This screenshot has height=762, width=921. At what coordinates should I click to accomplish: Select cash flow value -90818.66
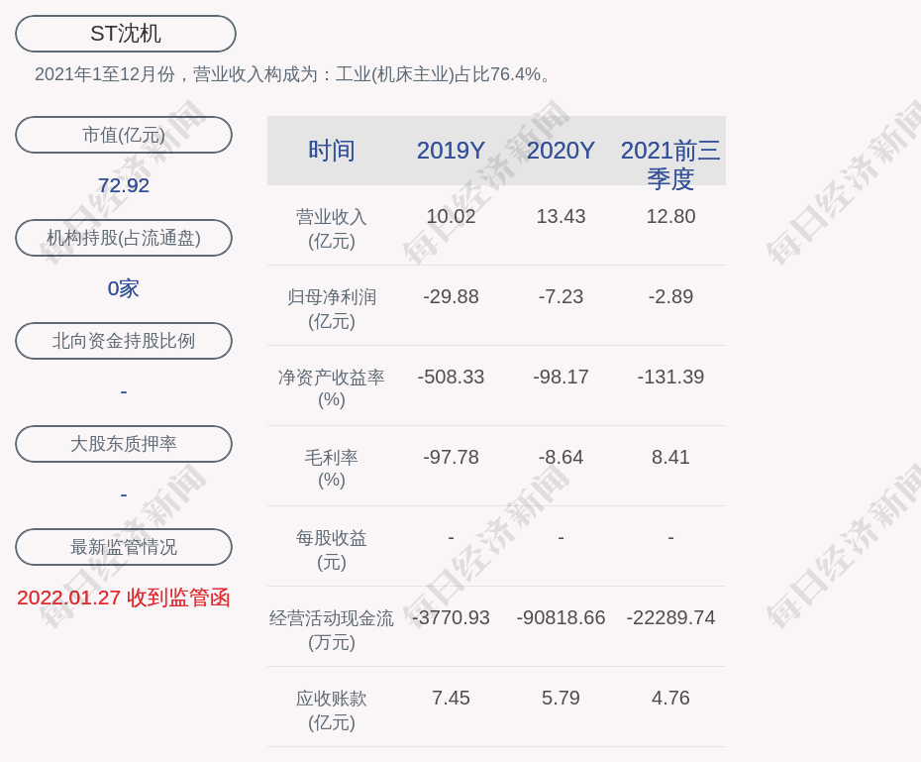click(561, 617)
